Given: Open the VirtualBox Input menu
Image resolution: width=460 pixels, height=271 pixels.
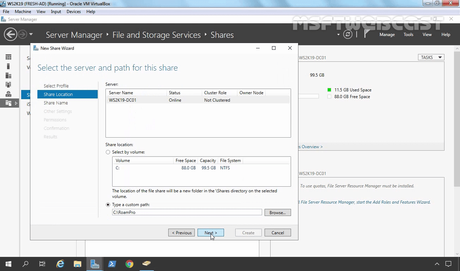Looking at the screenshot, I should click(x=56, y=12).
